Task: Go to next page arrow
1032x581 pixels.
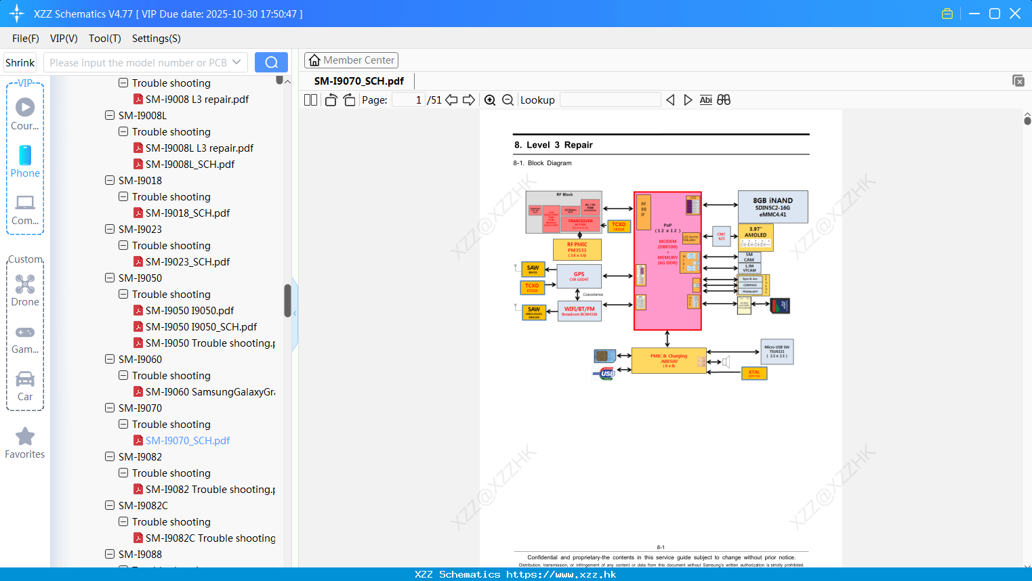Action: pos(469,100)
